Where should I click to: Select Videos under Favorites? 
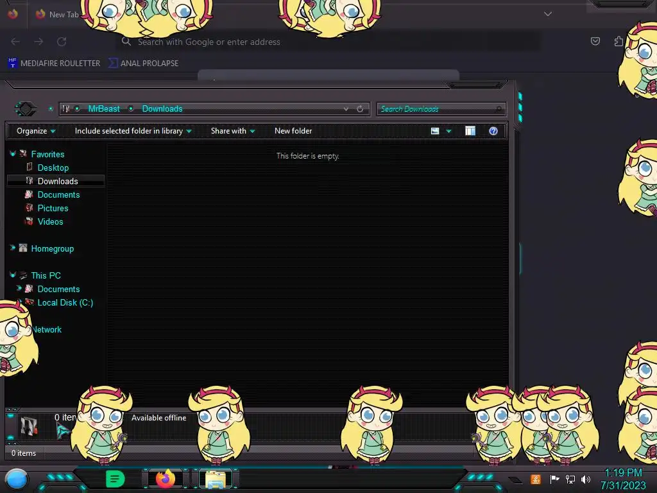50,221
